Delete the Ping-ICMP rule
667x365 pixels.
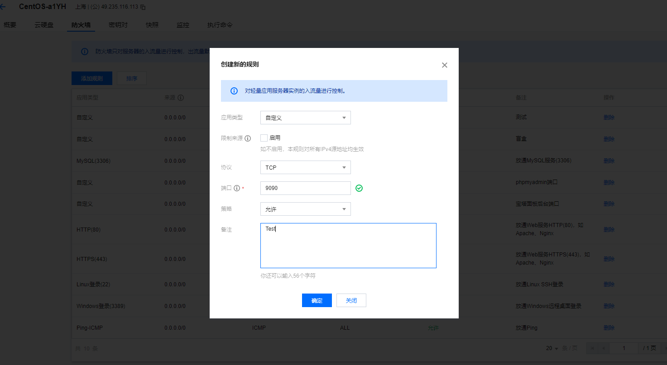pyautogui.click(x=609, y=327)
